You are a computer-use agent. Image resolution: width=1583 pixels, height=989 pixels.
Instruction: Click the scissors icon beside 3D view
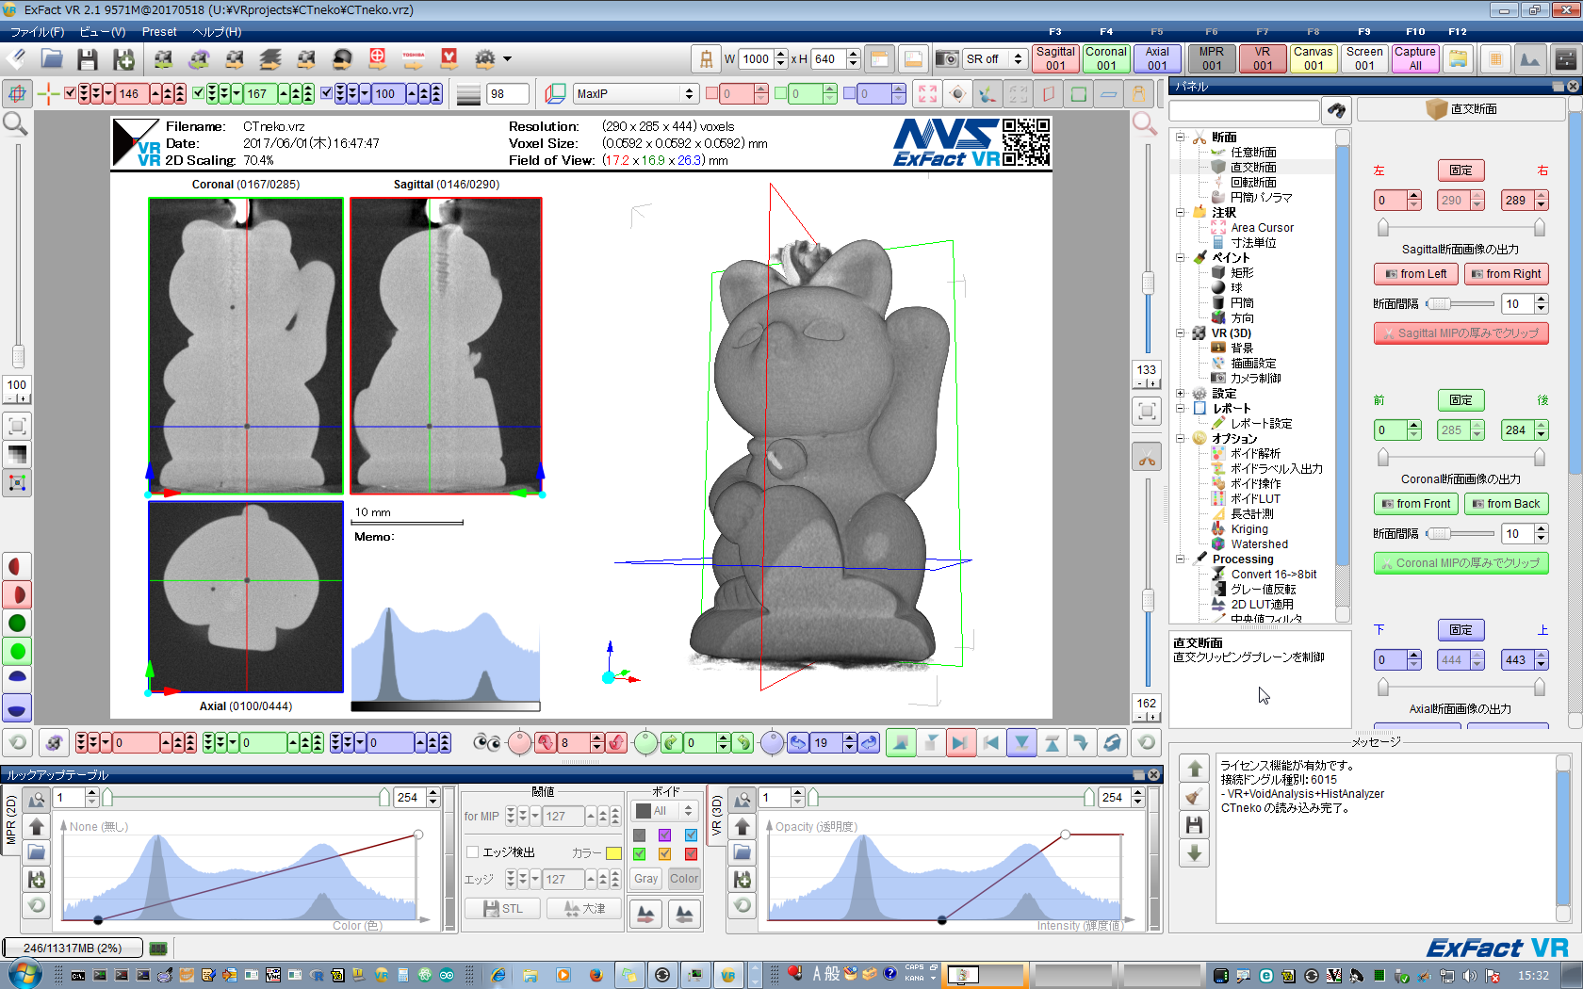pos(1147,459)
